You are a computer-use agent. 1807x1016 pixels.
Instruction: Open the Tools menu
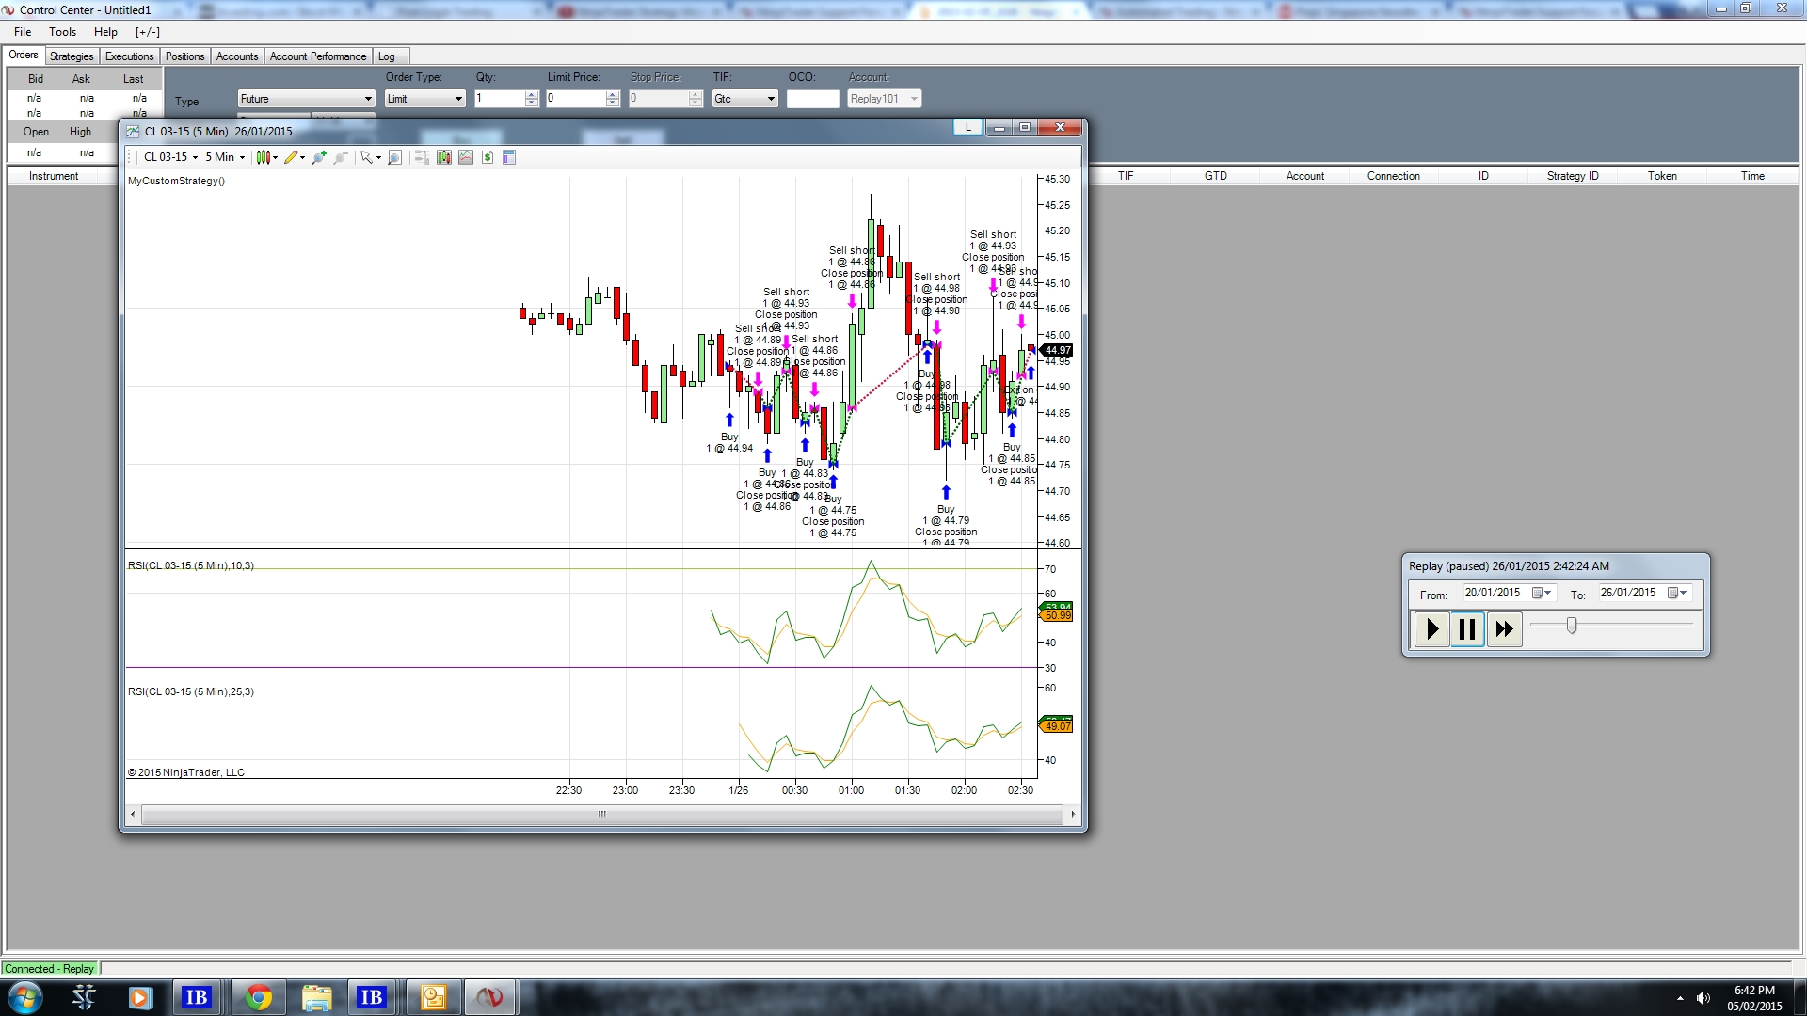pos(62,32)
